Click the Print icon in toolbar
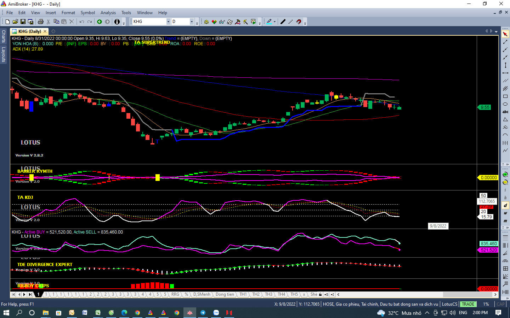Image resolution: width=510 pixels, height=318 pixels. pyautogui.click(x=41, y=22)
